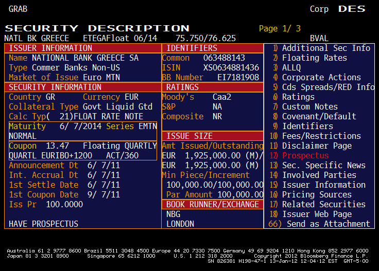The width and height of the screenshot is (379, 271).
Task: Open Sec. Specific News
Action: tap(318, 165)
